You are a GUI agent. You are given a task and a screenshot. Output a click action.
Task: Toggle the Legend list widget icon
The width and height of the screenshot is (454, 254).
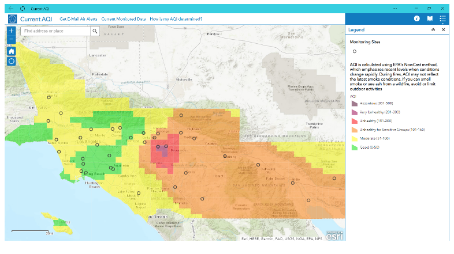point(442,19)
